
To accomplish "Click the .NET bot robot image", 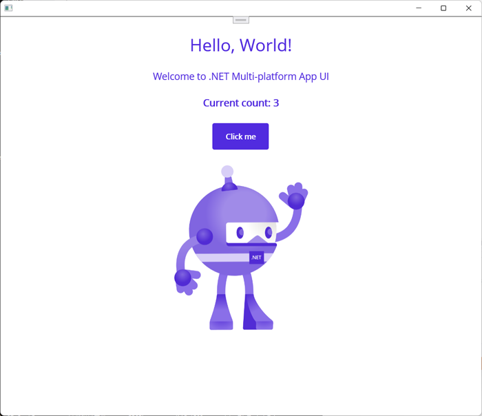I will [x=241, y=248].
